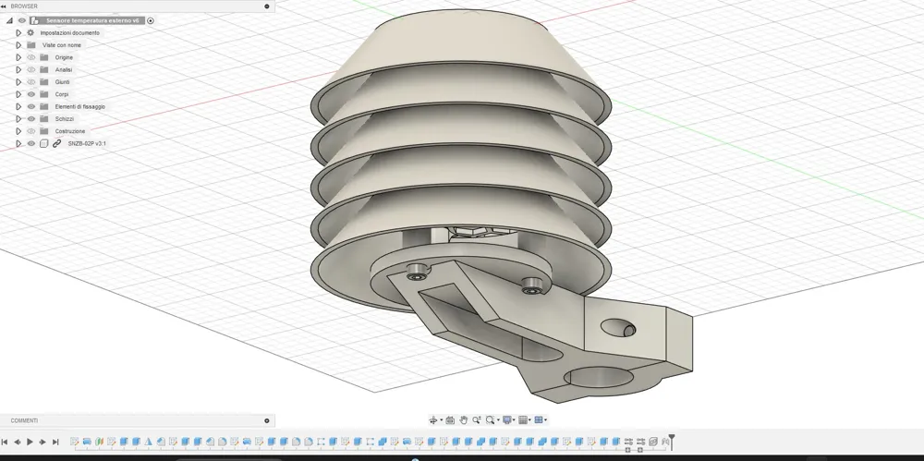This screenshot has width=924, height=461.
Task: Open Grid and Snaps dropdown arrow
Action: pyautogui.click(x=529, y=420)
